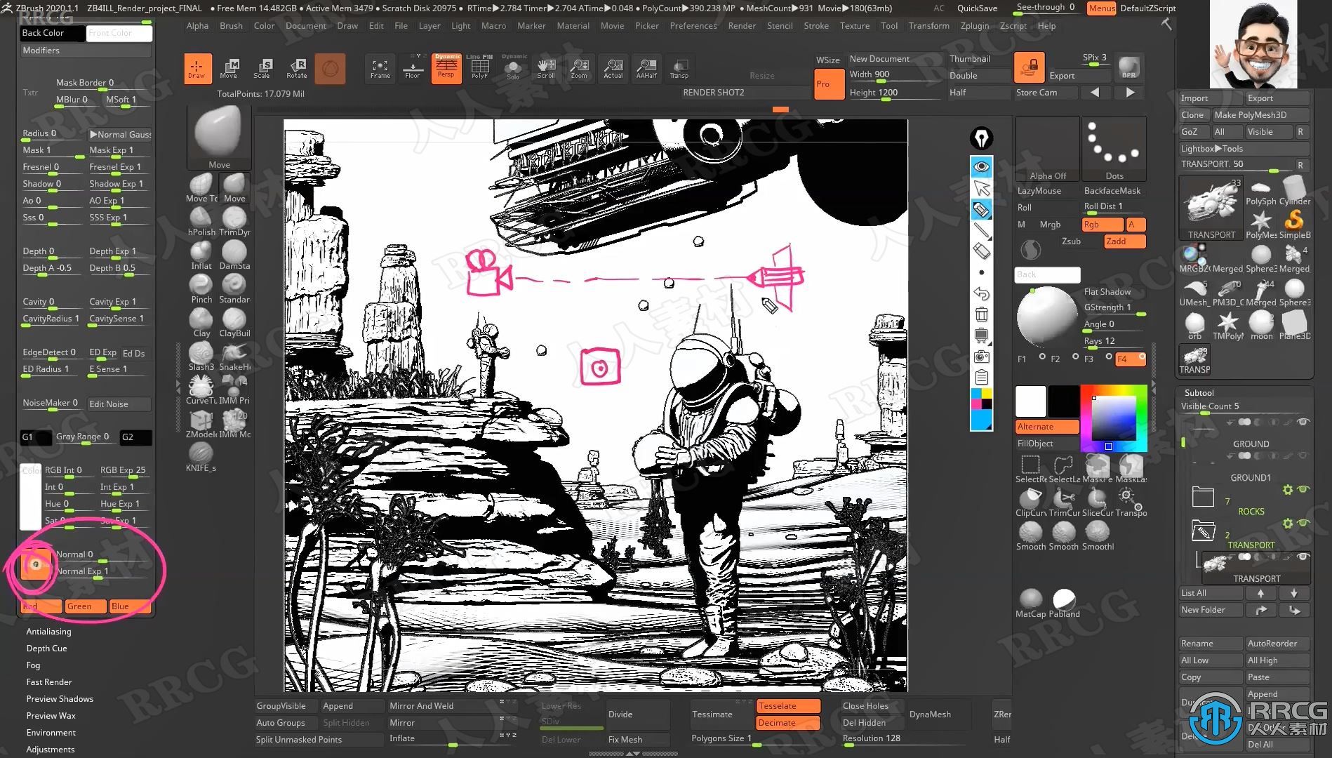Open the Preferences menu
Viewport: 1332px width, 758px height.
[693, 26]
